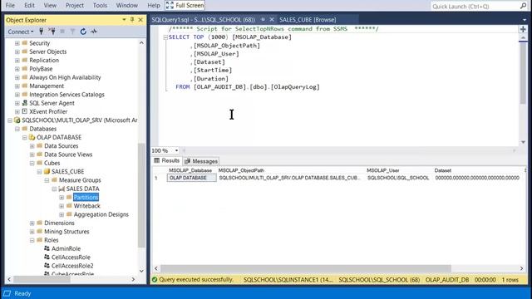Open the File menu
This screenshot has width=532, height=299.
pyautogui.click(x=10, y=6)
